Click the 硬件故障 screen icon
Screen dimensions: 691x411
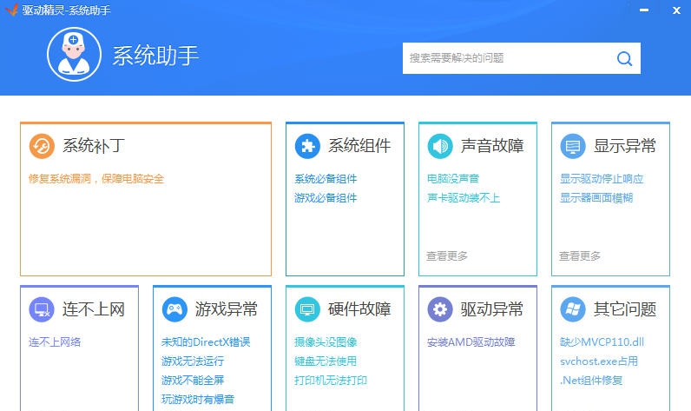coord(307,309)
